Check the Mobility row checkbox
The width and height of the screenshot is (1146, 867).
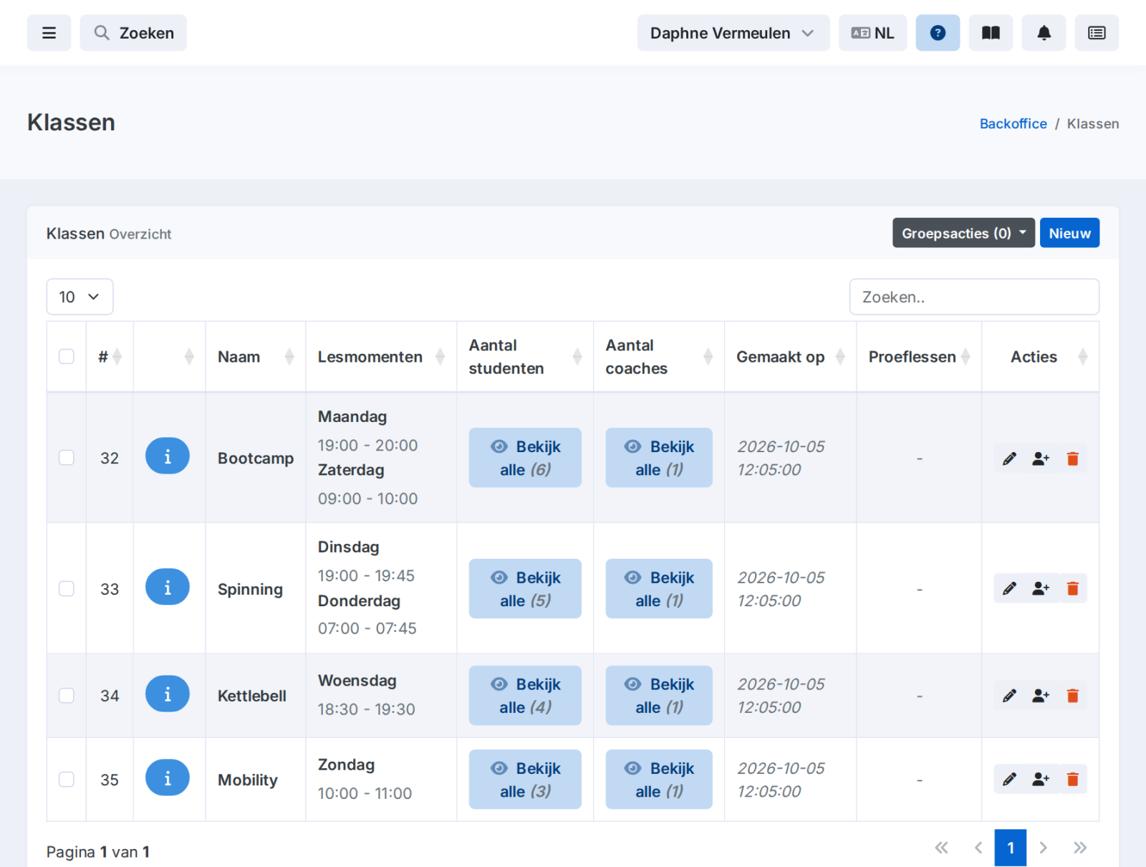(67, 780)
